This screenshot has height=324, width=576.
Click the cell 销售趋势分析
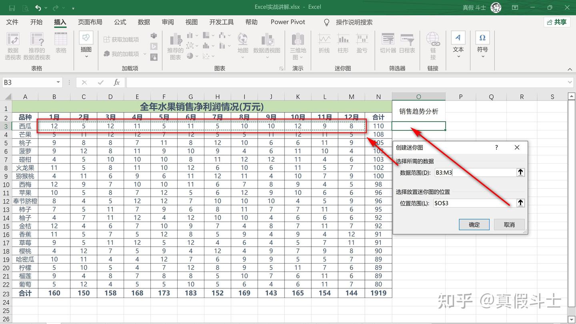[418, 111]
